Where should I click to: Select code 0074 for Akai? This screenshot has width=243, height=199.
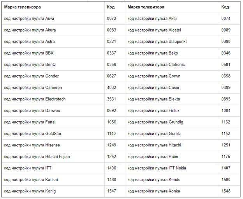pyautogui.click(x=226, y=19)
